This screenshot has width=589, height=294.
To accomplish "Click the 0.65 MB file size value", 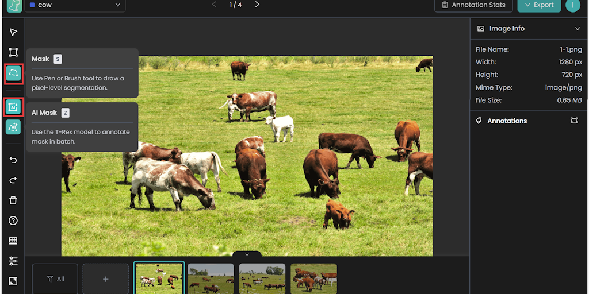I will 569,100.
